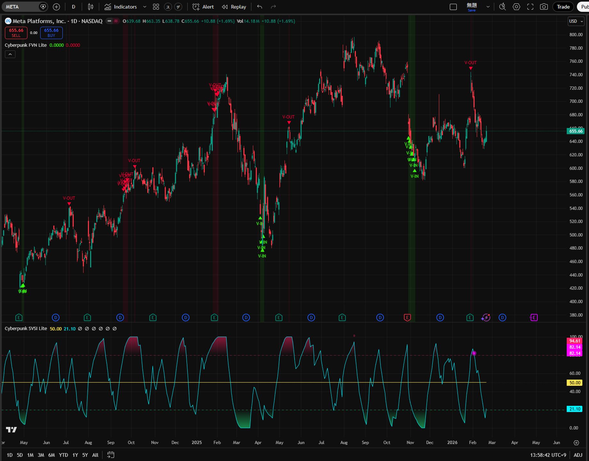Viewport: 589px width, 461px height.
Task: Click the green 655.66 current price label
Action: point(576,131)
